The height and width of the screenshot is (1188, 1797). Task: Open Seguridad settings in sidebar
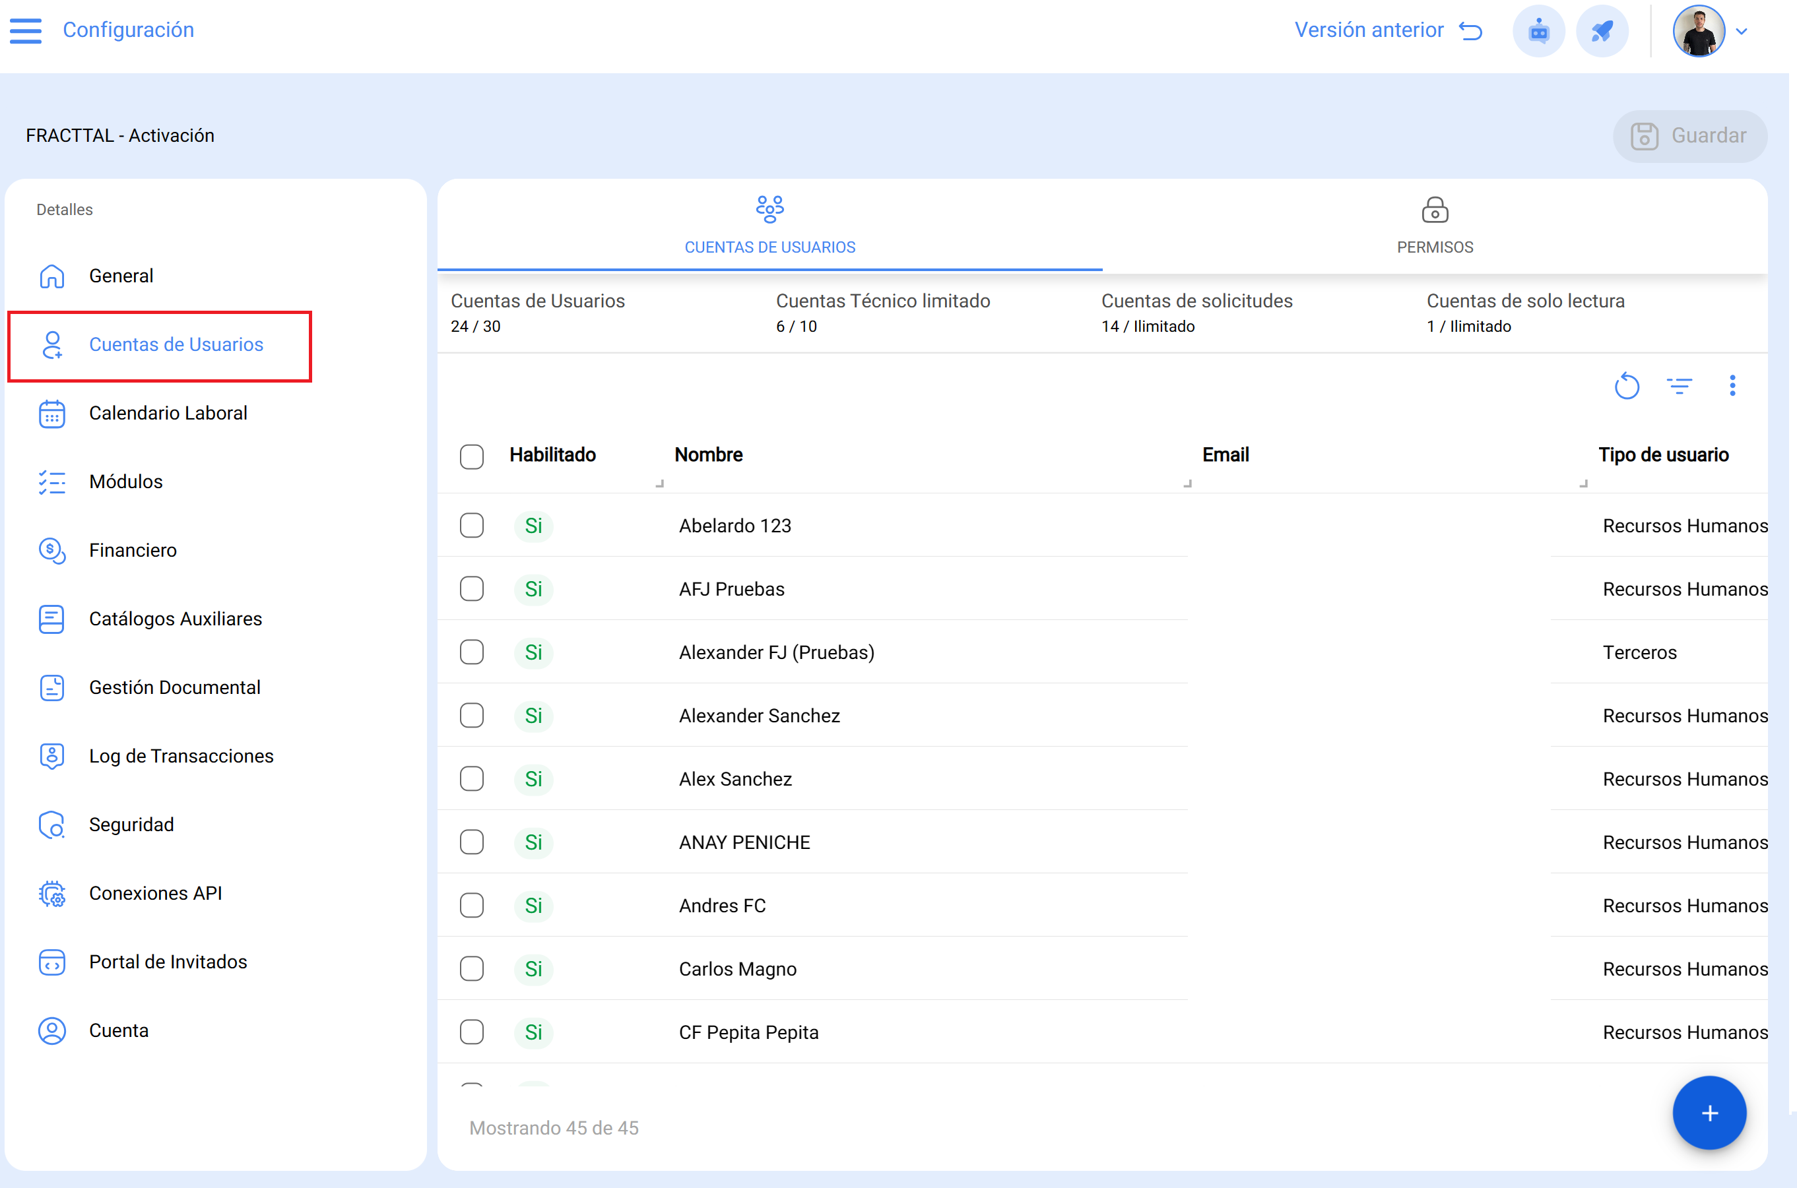[x=131, y=825]
